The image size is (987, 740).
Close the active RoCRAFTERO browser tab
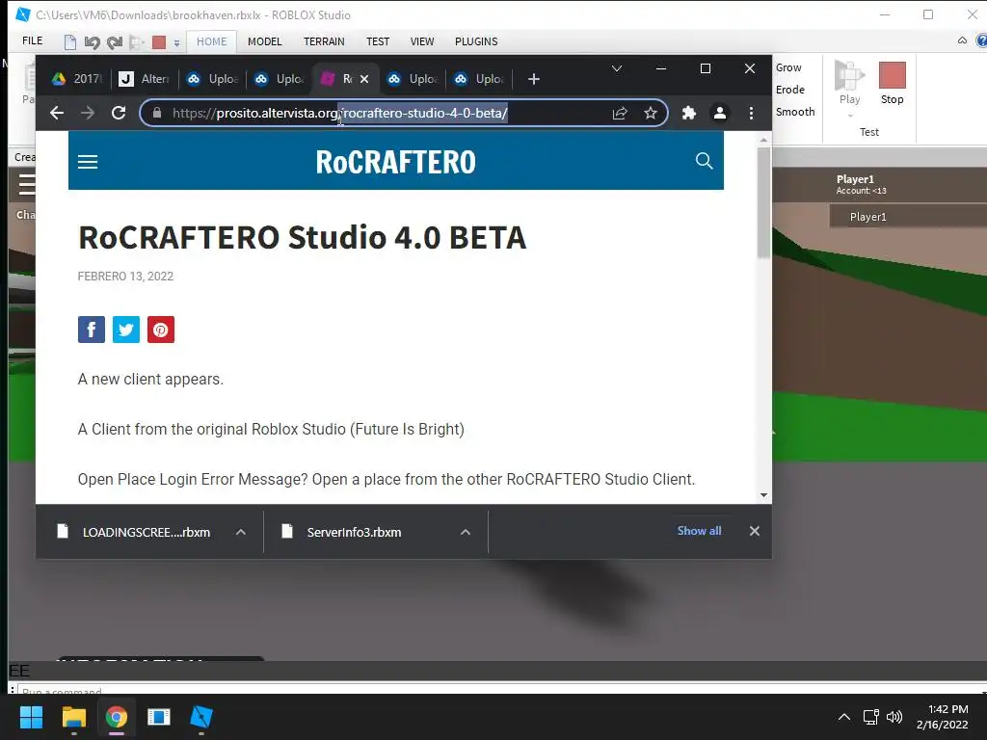363,79
